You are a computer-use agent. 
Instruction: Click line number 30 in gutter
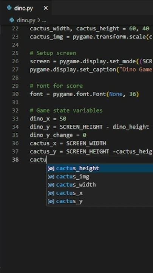point(15,94)
